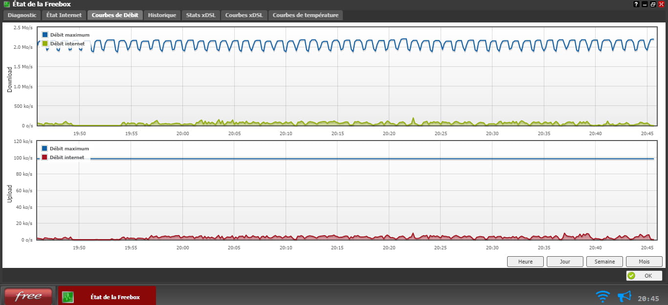Viewport: 668px width, 305px height.
Task: Click the '500 ko/s' axis label
Action: [23, 106]
